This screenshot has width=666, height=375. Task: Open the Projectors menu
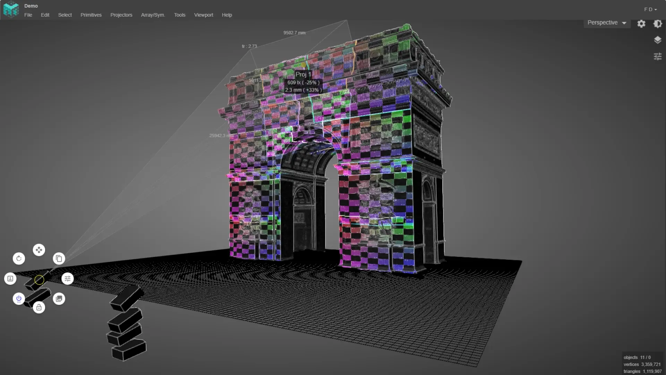(x=121, y=15)
